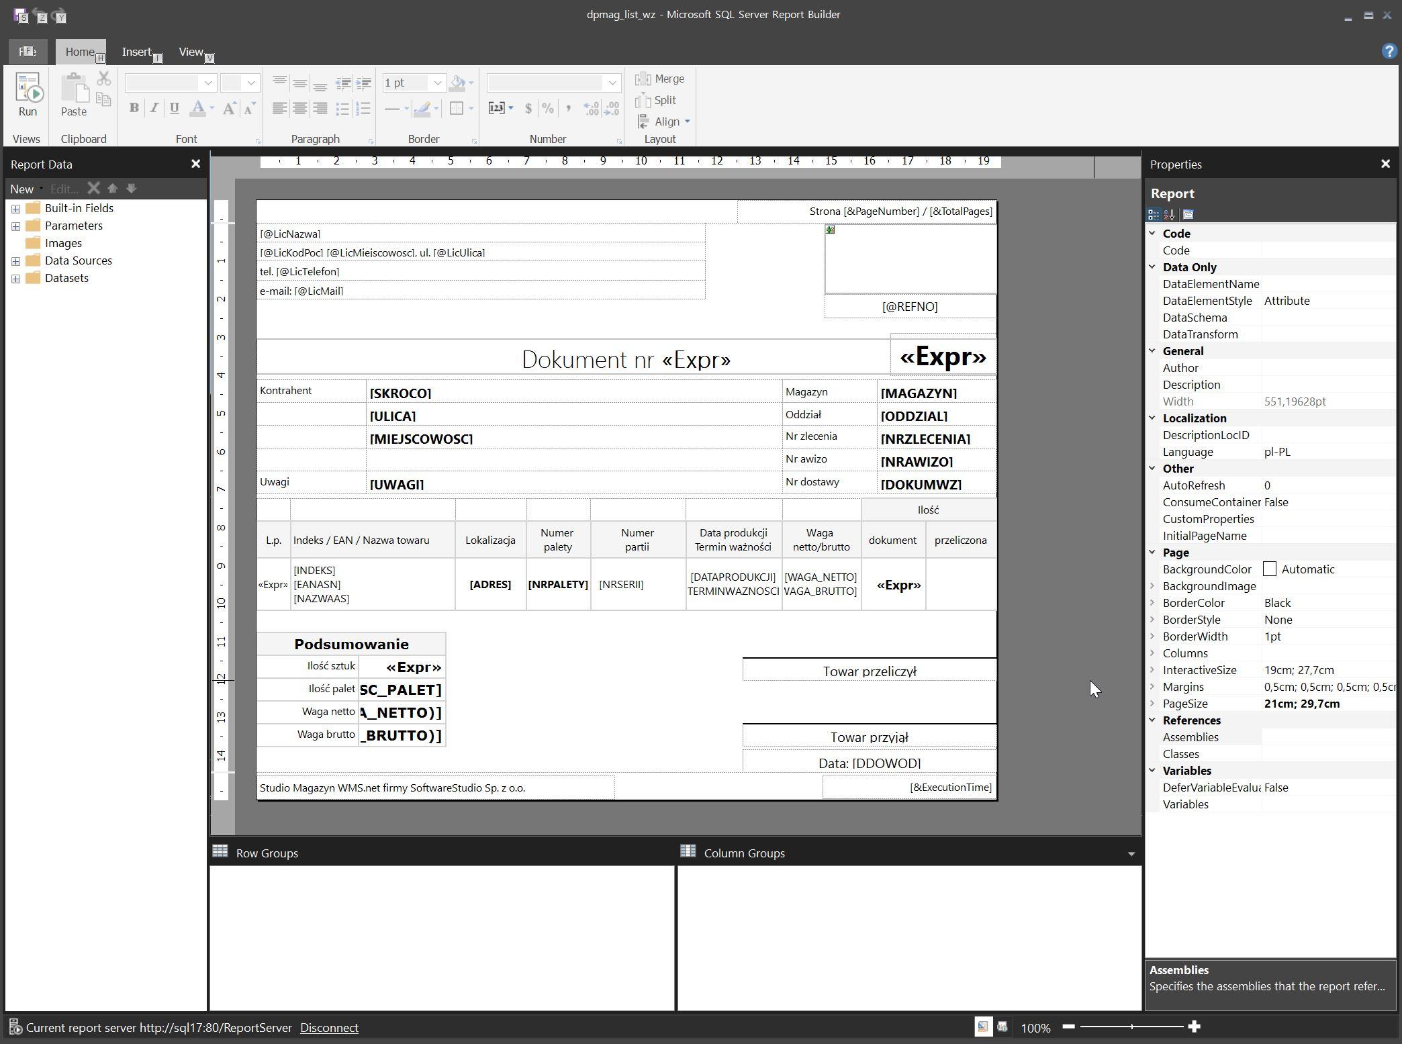Select the Podsumowanie header cell
This screenshot has width=1402, height=1044.
(351, 644)
